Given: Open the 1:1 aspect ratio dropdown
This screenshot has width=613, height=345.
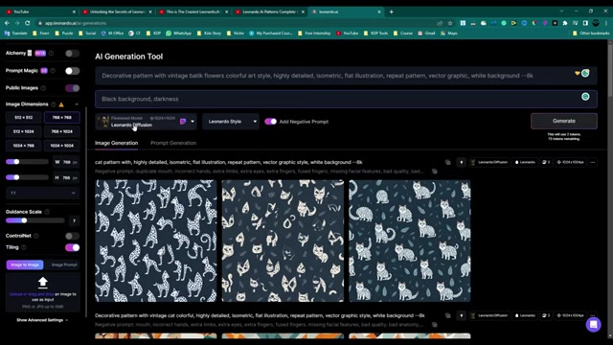Looking at the screenshot, I should click(x=42, y=193).
